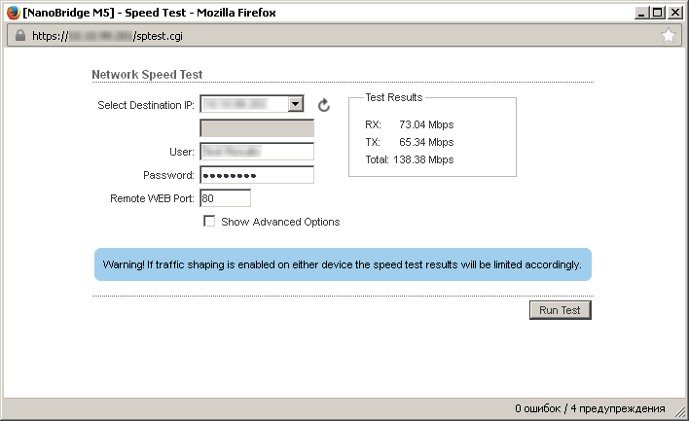
Task: Click the traffic shaping warning banner
Action: [x=343, y=263]
